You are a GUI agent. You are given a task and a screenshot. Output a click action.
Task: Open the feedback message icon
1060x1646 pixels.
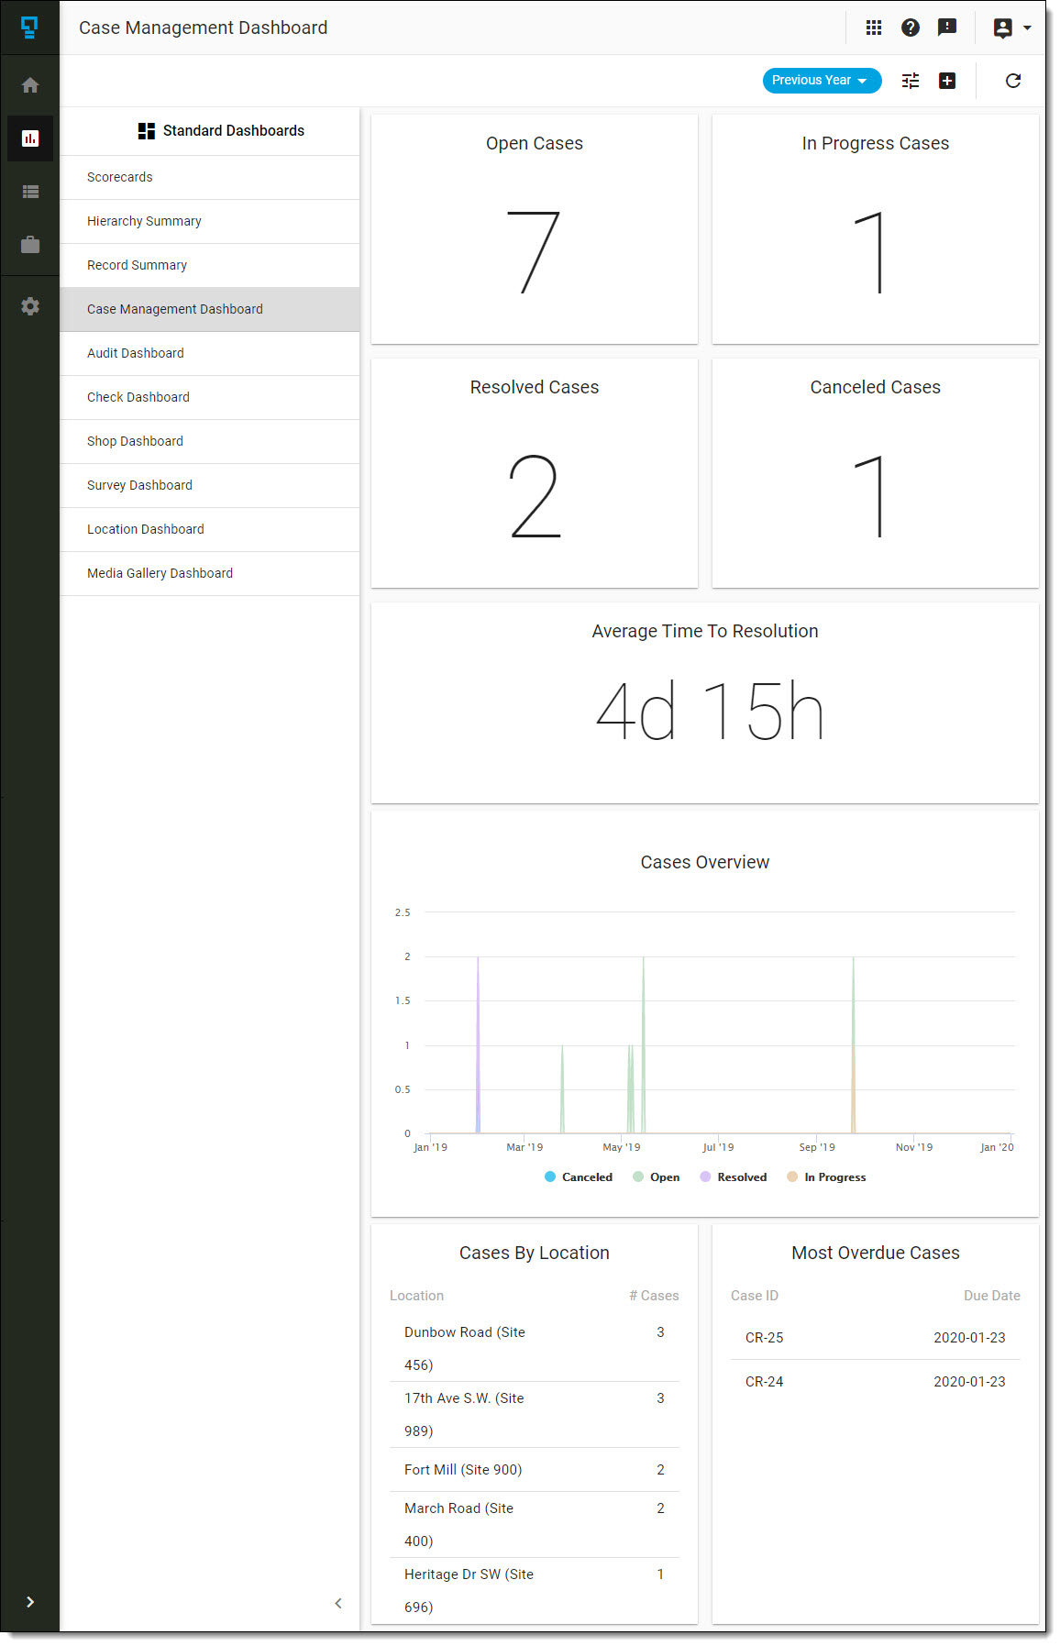947,28
